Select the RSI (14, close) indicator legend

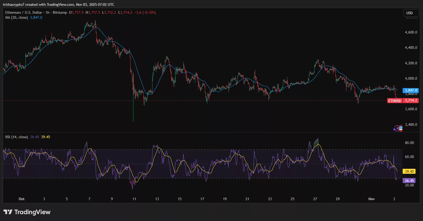click(x=16, y=137)
